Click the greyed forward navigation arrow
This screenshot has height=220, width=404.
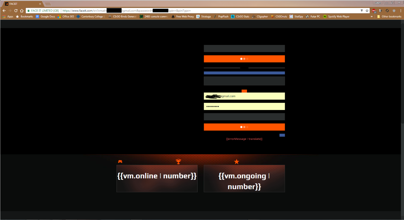click(10, 10)
